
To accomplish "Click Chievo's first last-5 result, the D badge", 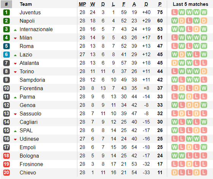I will pos(175,173).
